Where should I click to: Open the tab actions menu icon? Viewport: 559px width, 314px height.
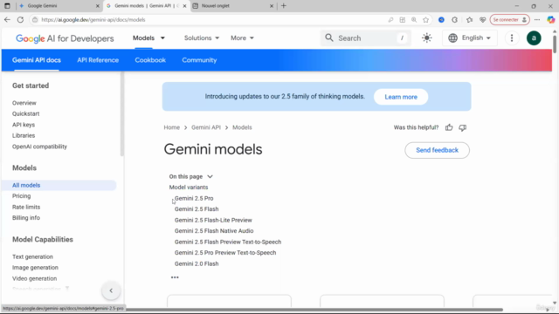click(7, 6)
